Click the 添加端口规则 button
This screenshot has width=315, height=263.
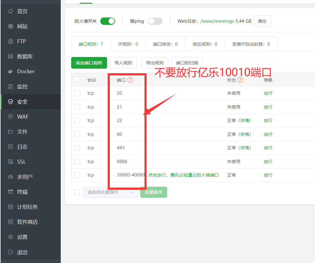(89, 63)
